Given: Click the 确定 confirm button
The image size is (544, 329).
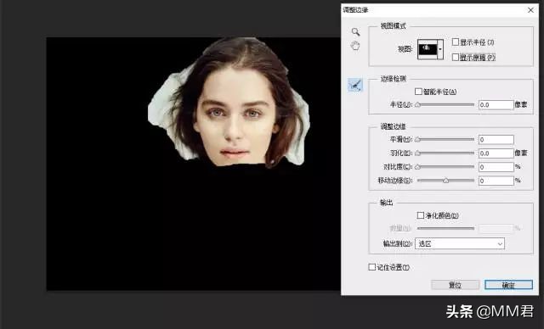Looking at the screenshot, I should tap(508, 285).
